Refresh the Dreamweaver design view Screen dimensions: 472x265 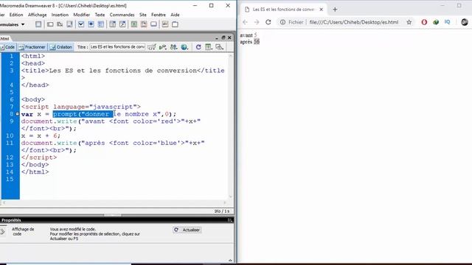198,47
